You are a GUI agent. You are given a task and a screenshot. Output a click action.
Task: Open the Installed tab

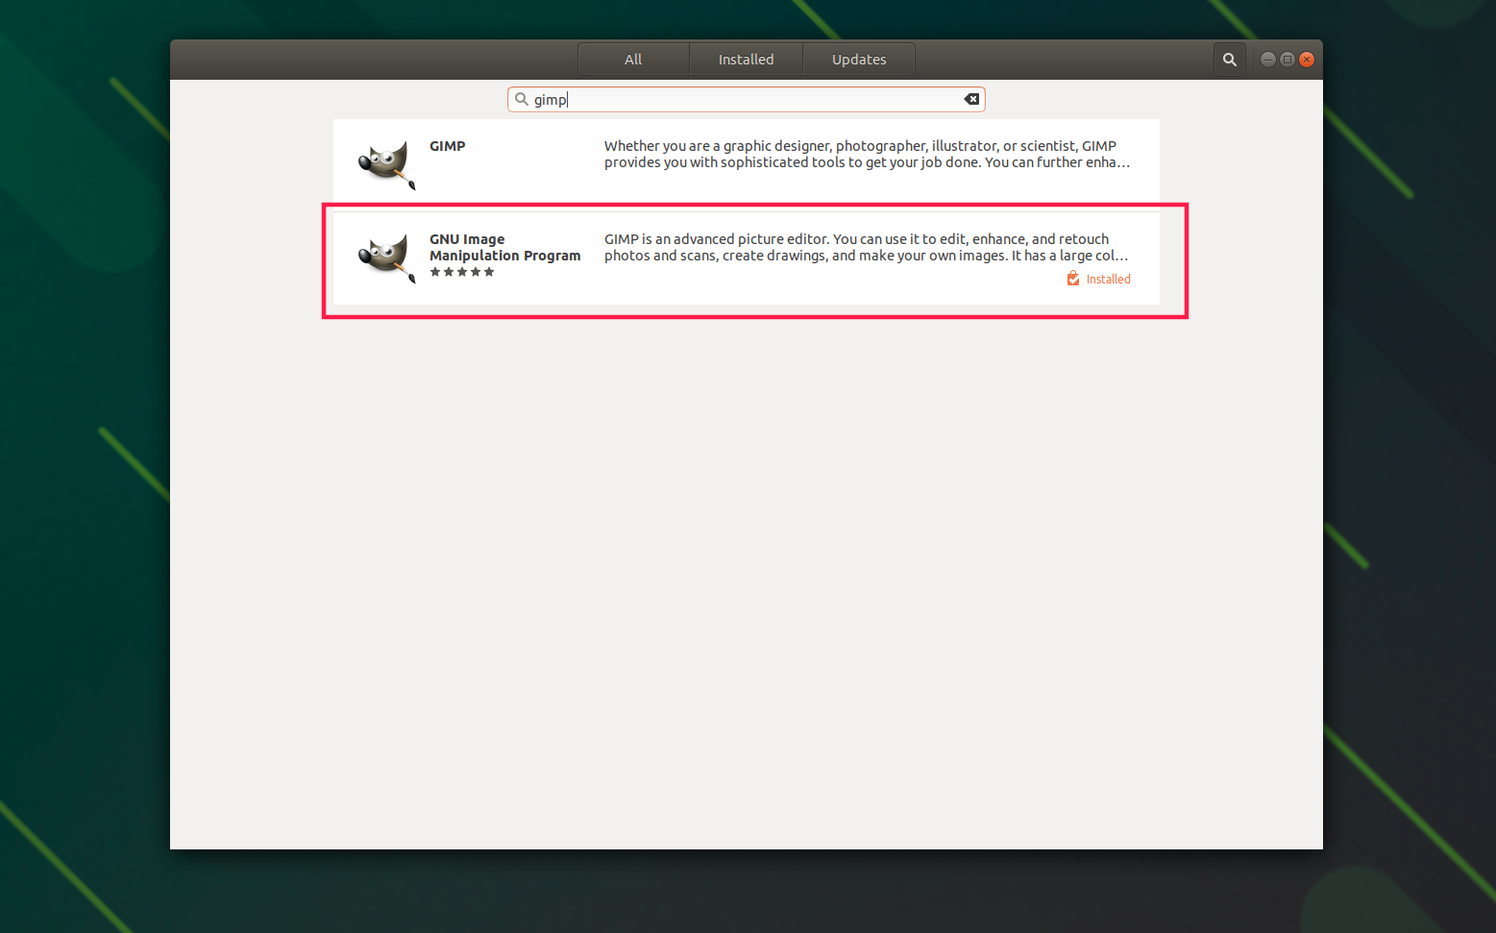[x=746, y=60]
